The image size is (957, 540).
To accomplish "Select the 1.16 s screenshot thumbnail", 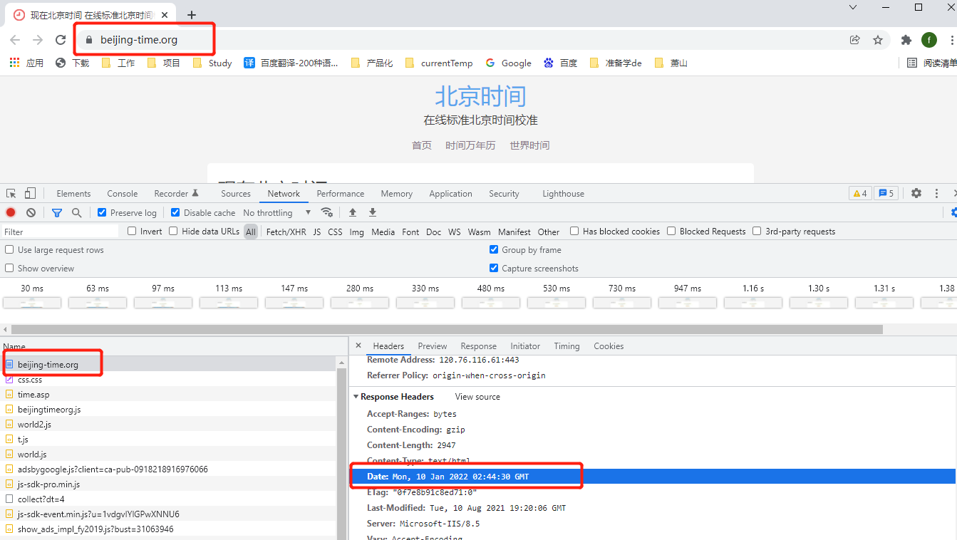I will [x=753, y=303].
